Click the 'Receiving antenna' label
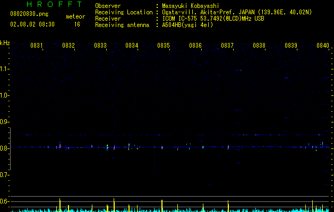This screenshot has height=212, width=334. (x=122, y=25)
